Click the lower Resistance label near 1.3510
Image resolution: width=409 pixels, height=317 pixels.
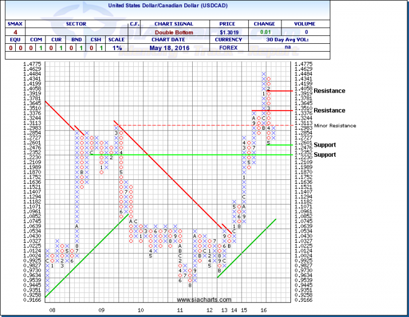[329, 111]
